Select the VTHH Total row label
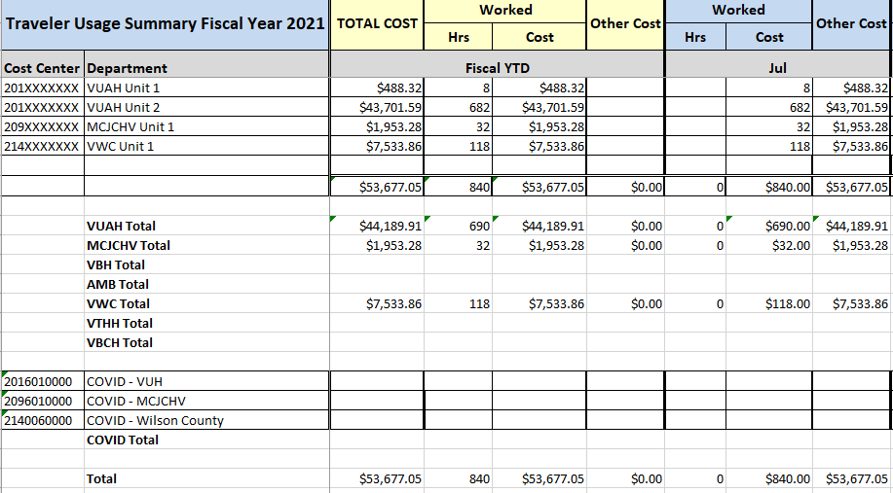This screenshot has height=493, width=893. click(119, 324)
